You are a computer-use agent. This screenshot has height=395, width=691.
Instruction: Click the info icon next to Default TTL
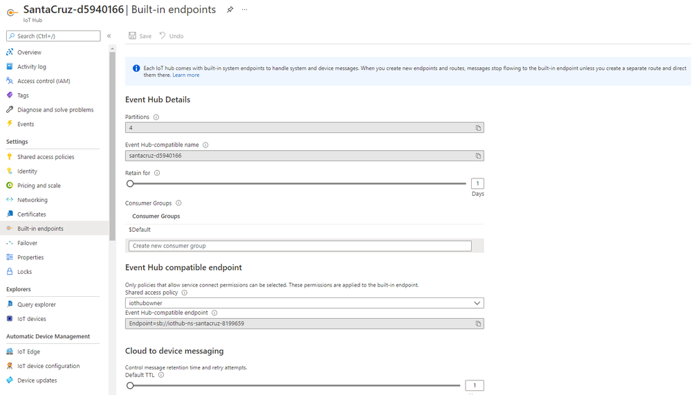click(161, 375)
